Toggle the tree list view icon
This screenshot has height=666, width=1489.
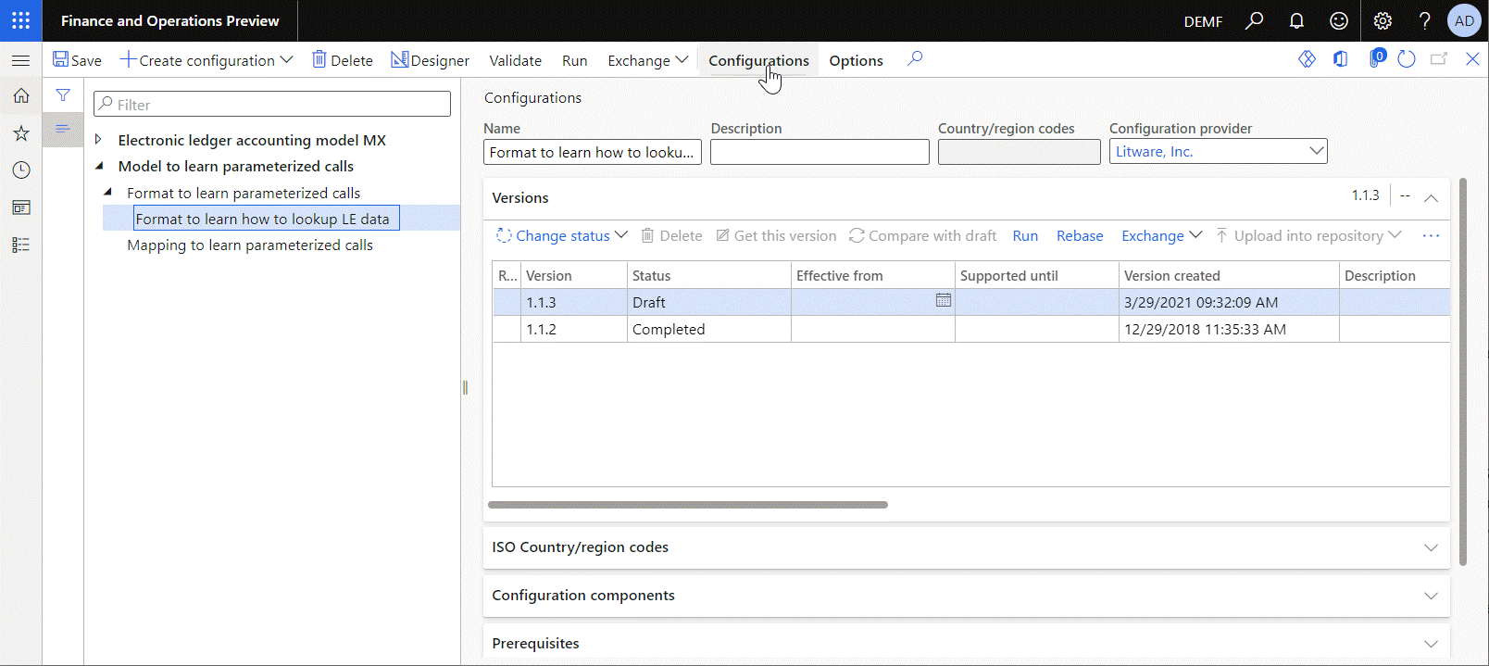click(63, 130)
